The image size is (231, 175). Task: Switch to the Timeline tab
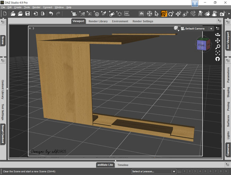click(x=123, y=165)
